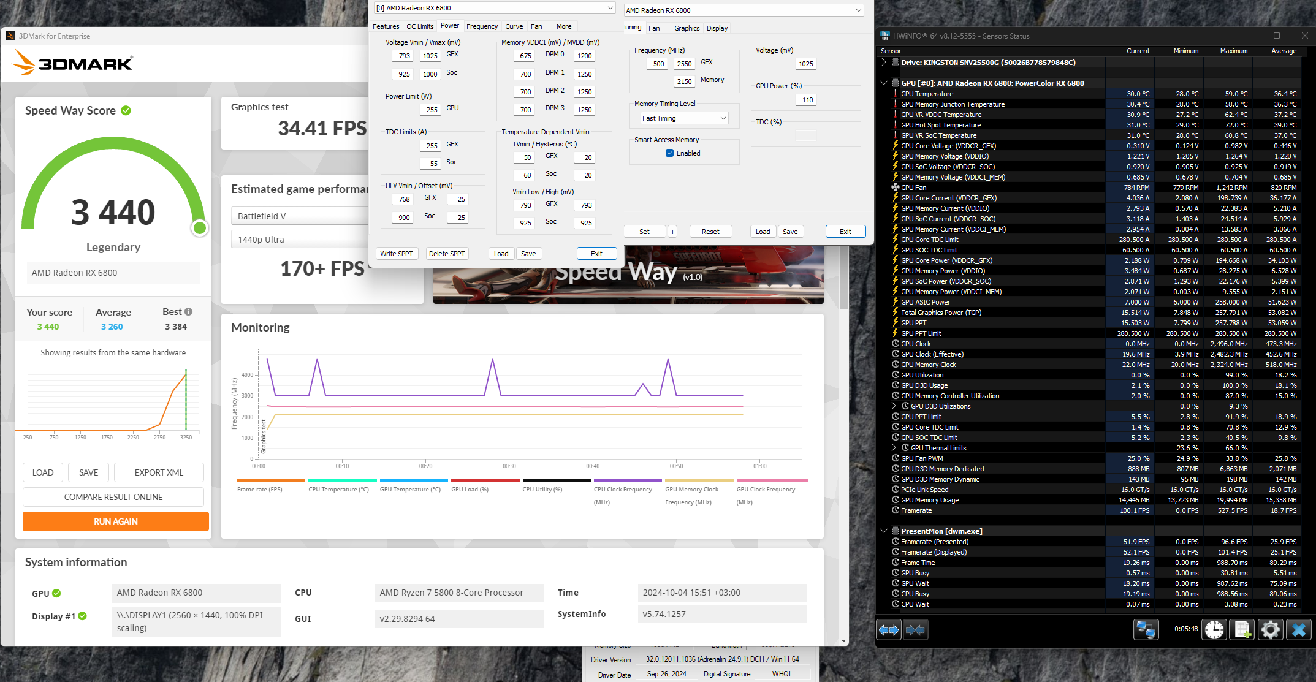The width and height of the screenshot is (1316, 682).
Task: Click Best score info icon
Action: tap(188, 312)
